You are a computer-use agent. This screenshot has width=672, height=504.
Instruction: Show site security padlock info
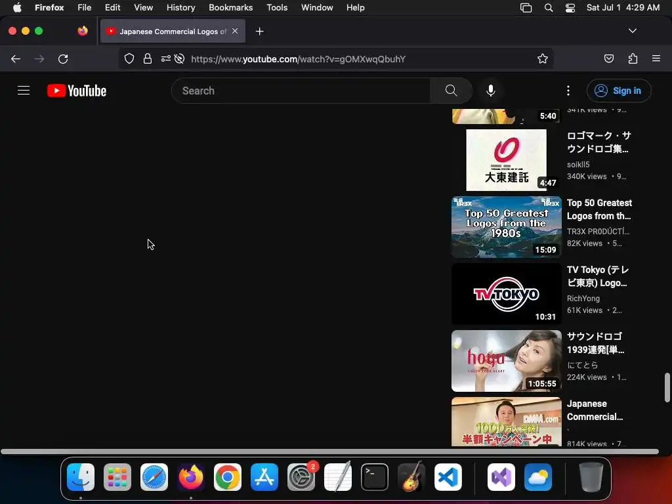click(x=148, y=58)
